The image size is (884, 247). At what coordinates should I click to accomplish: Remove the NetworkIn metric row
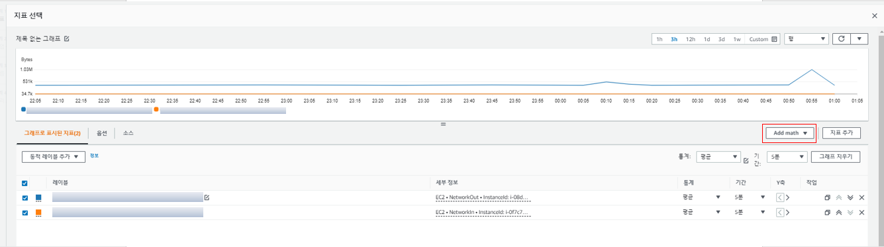tap(861, 213)
